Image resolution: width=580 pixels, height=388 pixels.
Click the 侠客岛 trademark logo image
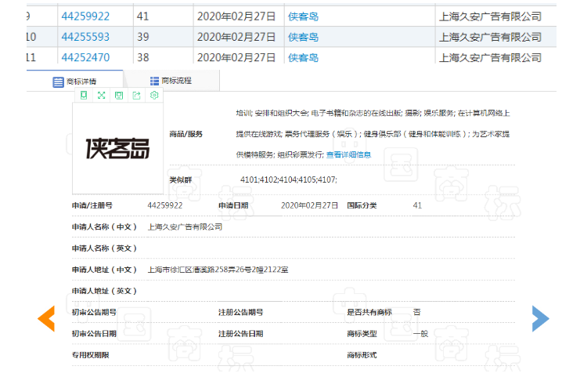[x=117, y=149]
